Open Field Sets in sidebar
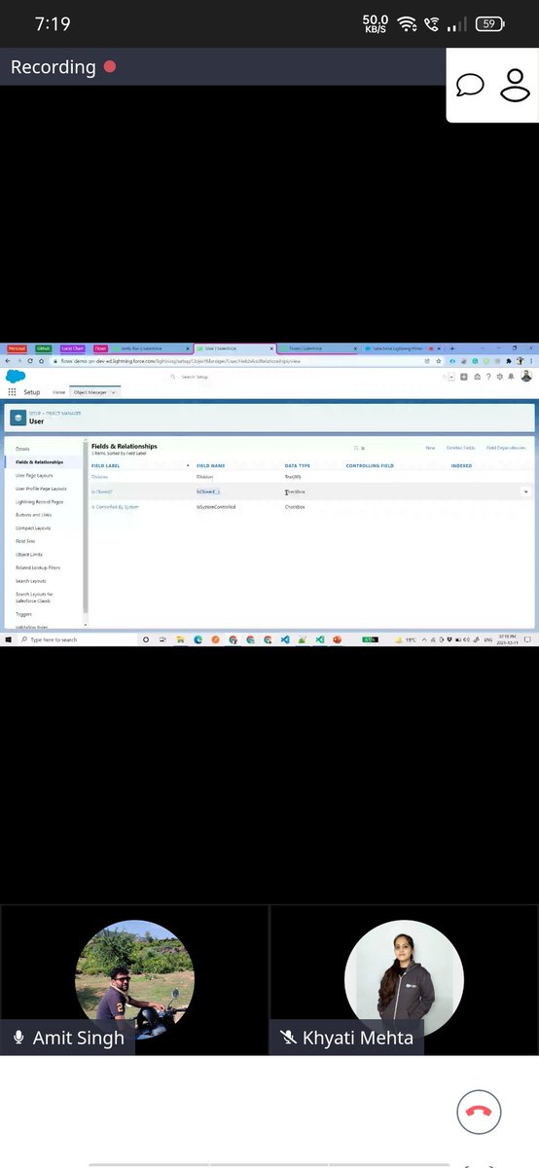 point(24,541)
